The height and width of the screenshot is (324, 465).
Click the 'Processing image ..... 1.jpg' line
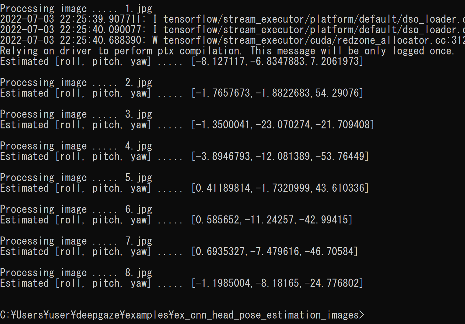pyautogui.click(x=76, y=8)
